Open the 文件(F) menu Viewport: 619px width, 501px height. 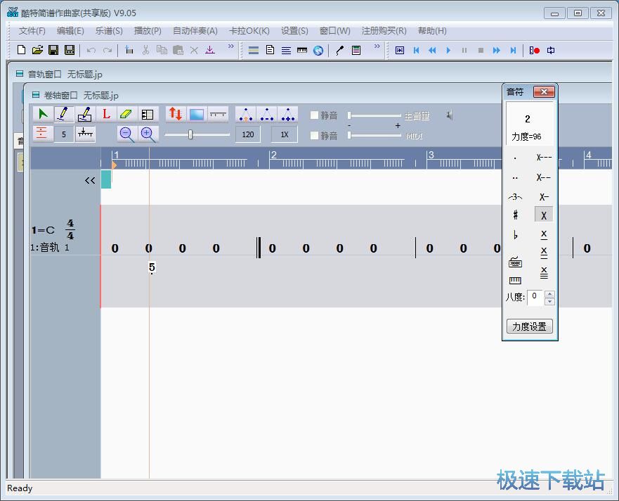[32, 31]
